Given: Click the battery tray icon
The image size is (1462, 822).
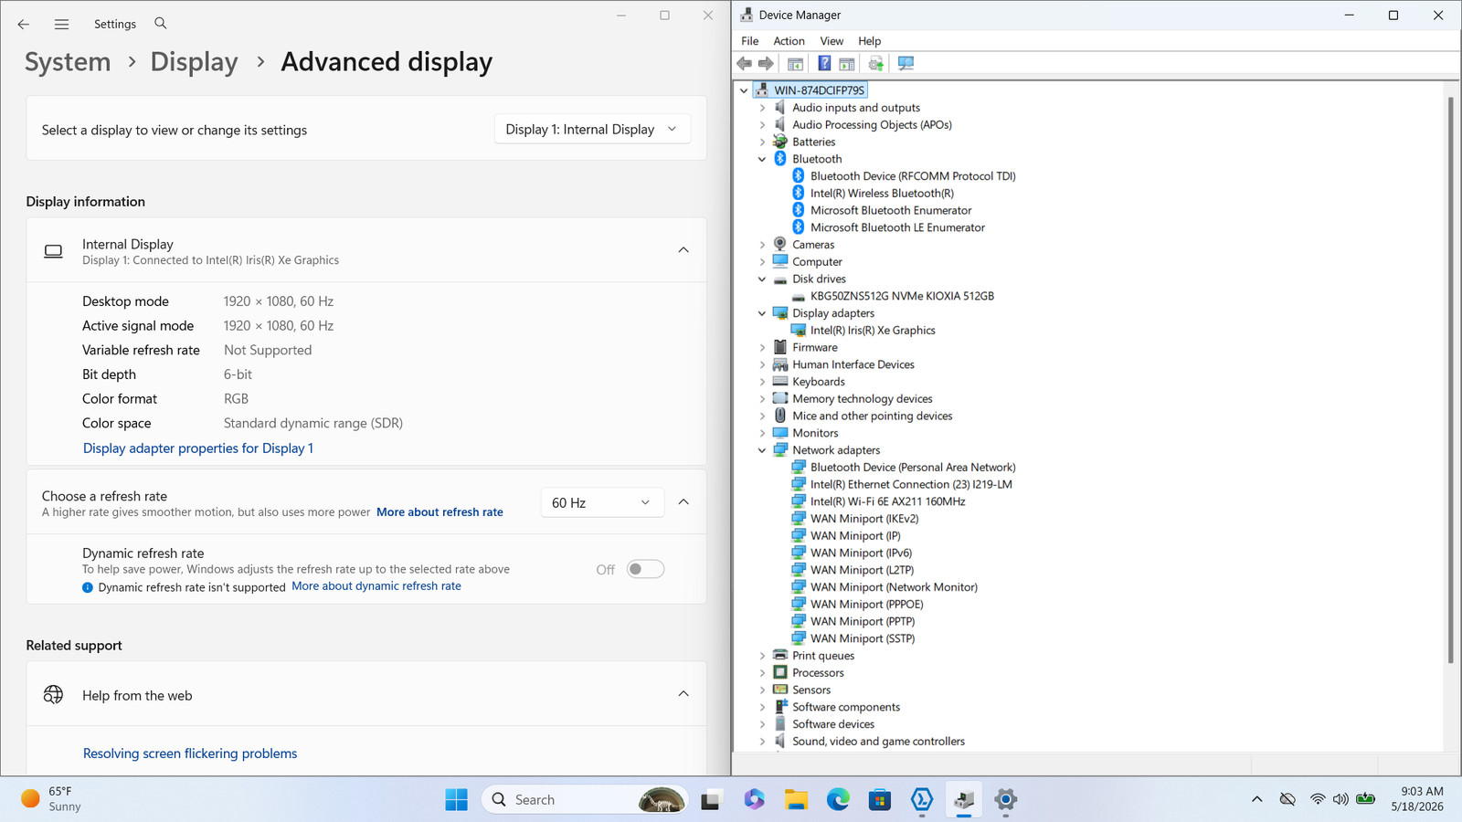Looking at the screenshot, I should (x=1366, y=800).
